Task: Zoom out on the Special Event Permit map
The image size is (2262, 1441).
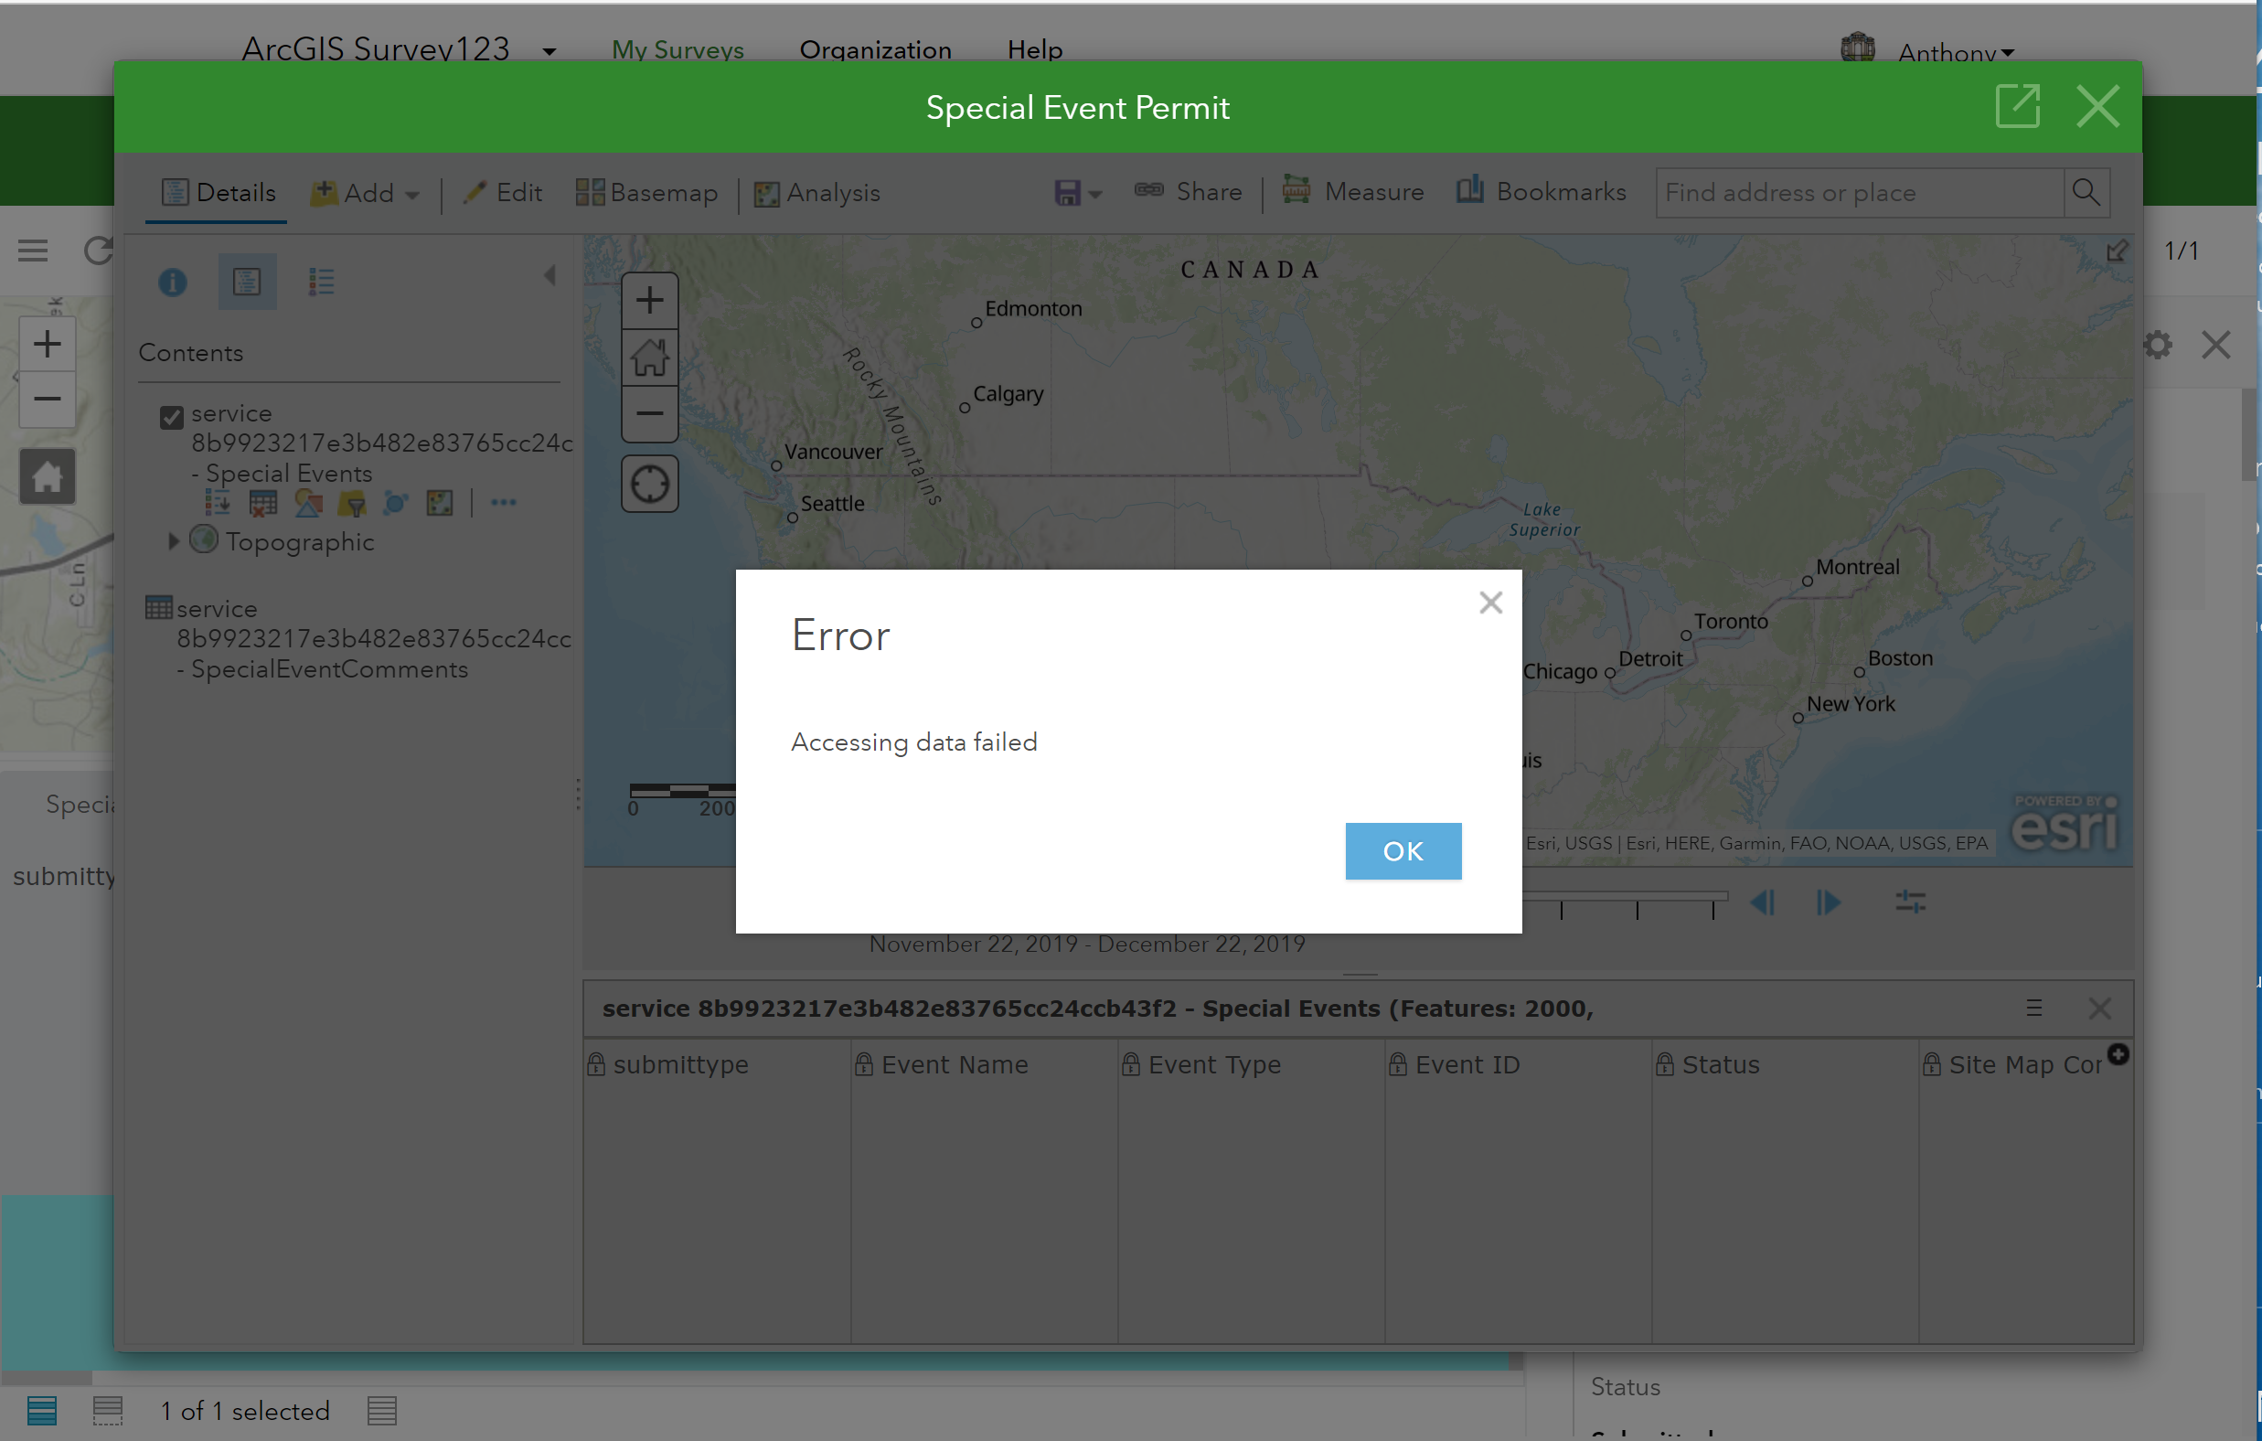Action: click(x=649, y=413)
